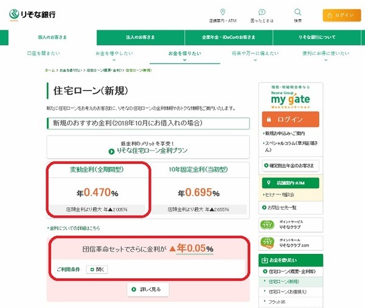Open the search magnifier icon

pos(297,12)
